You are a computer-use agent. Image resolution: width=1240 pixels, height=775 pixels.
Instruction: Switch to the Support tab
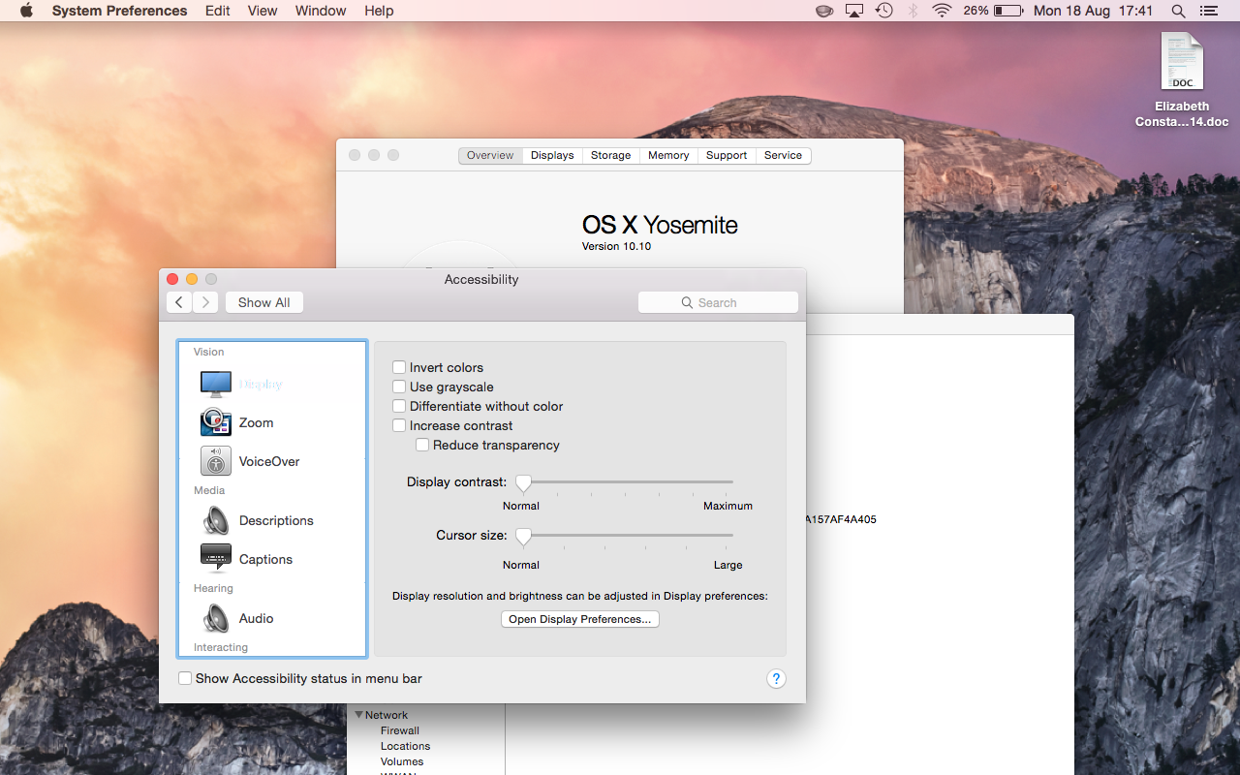[x=727, y=155]
